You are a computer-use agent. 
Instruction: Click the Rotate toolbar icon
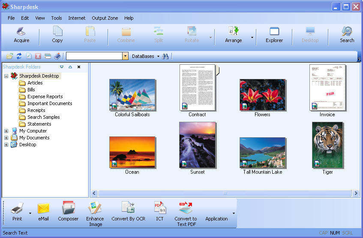point(192,31)
